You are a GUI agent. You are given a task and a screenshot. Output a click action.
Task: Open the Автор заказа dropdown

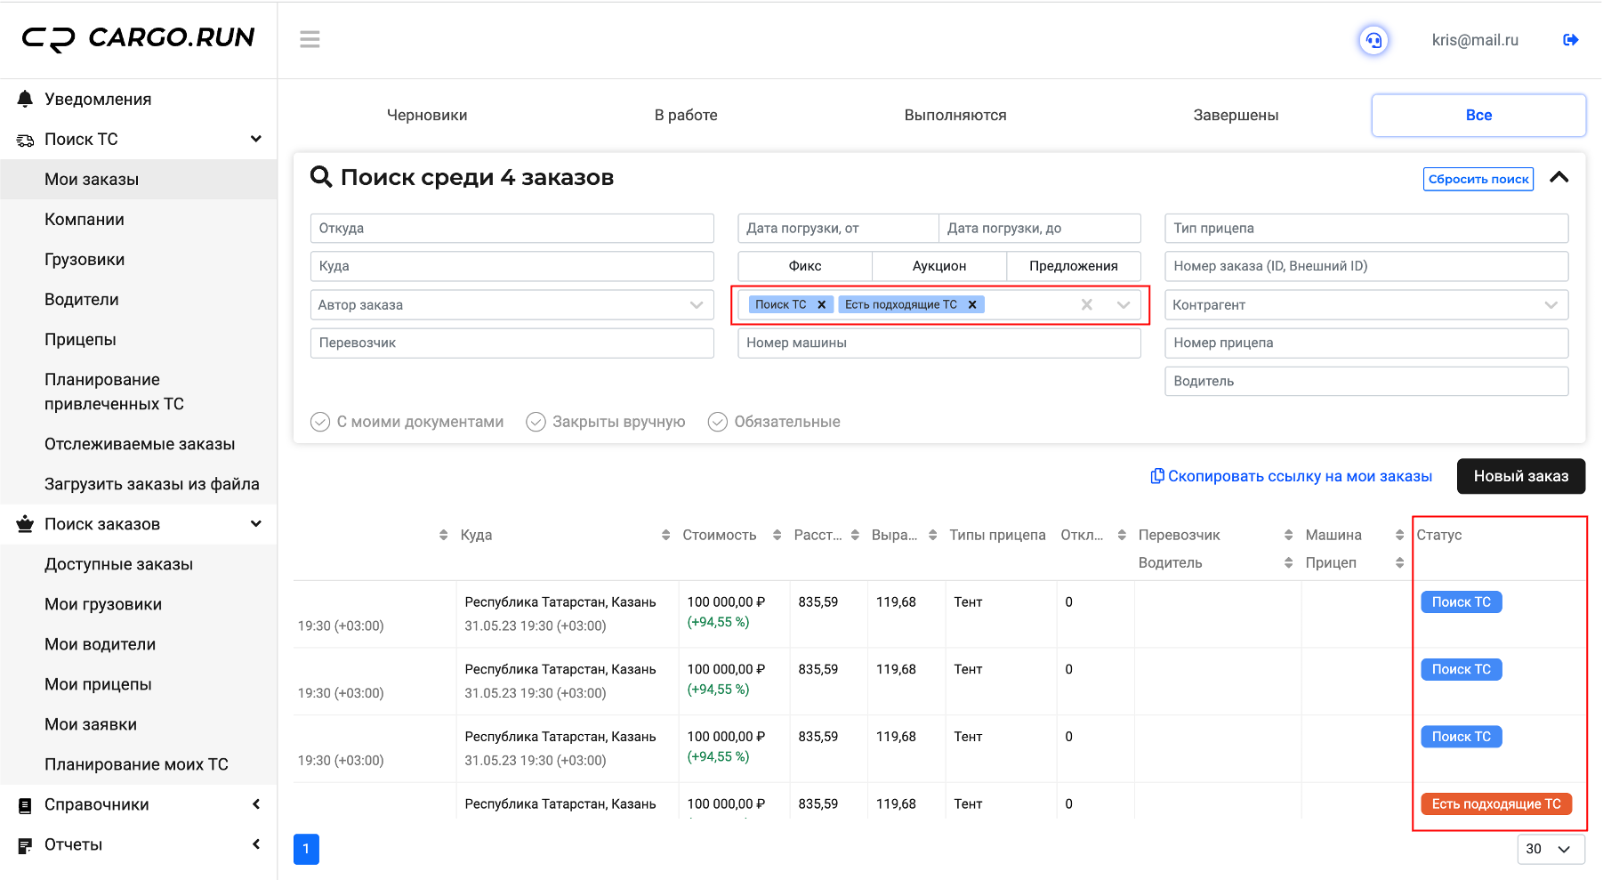(x=512, y=305)
